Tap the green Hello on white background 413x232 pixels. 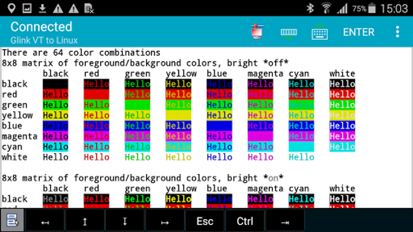[137, 157]
